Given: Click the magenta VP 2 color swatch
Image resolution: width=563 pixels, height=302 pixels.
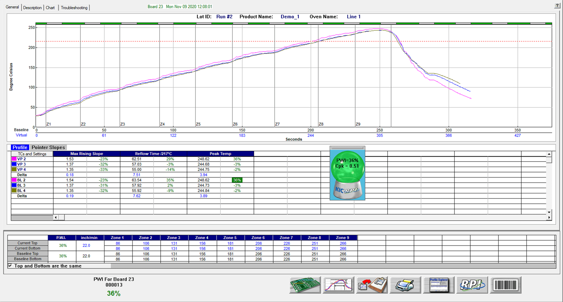Looking at the screenshot, I should pos(14,159).
